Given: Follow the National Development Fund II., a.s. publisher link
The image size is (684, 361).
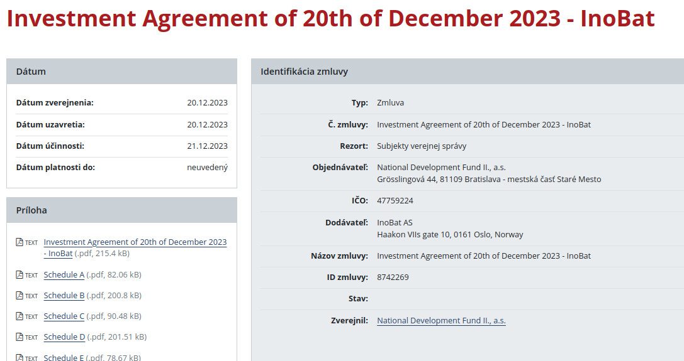Looking at the screenshot, I should point(441,321).
